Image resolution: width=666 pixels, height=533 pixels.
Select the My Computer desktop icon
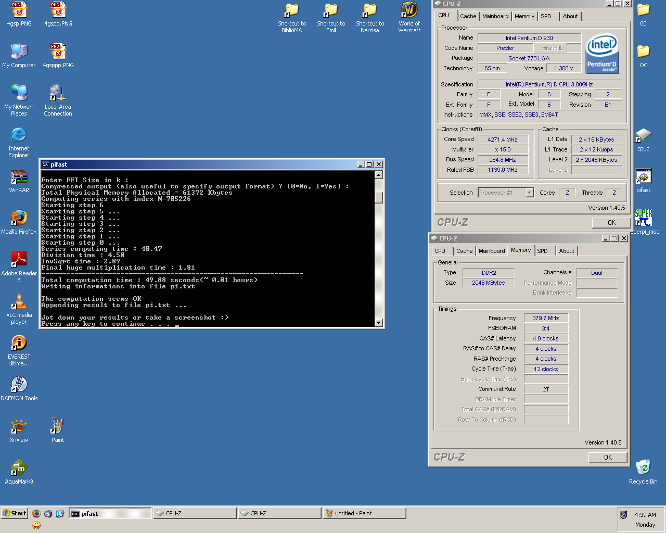point(19,56)
